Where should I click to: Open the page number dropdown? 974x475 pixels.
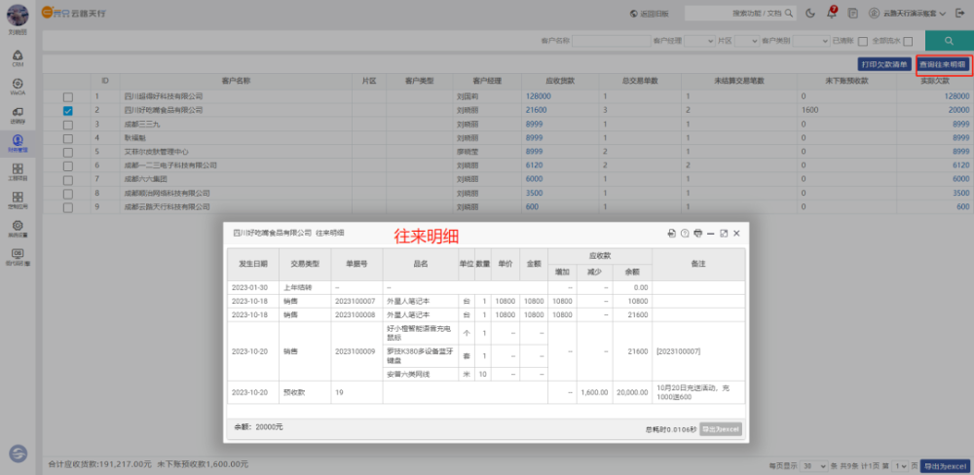(x=901, y=465)
